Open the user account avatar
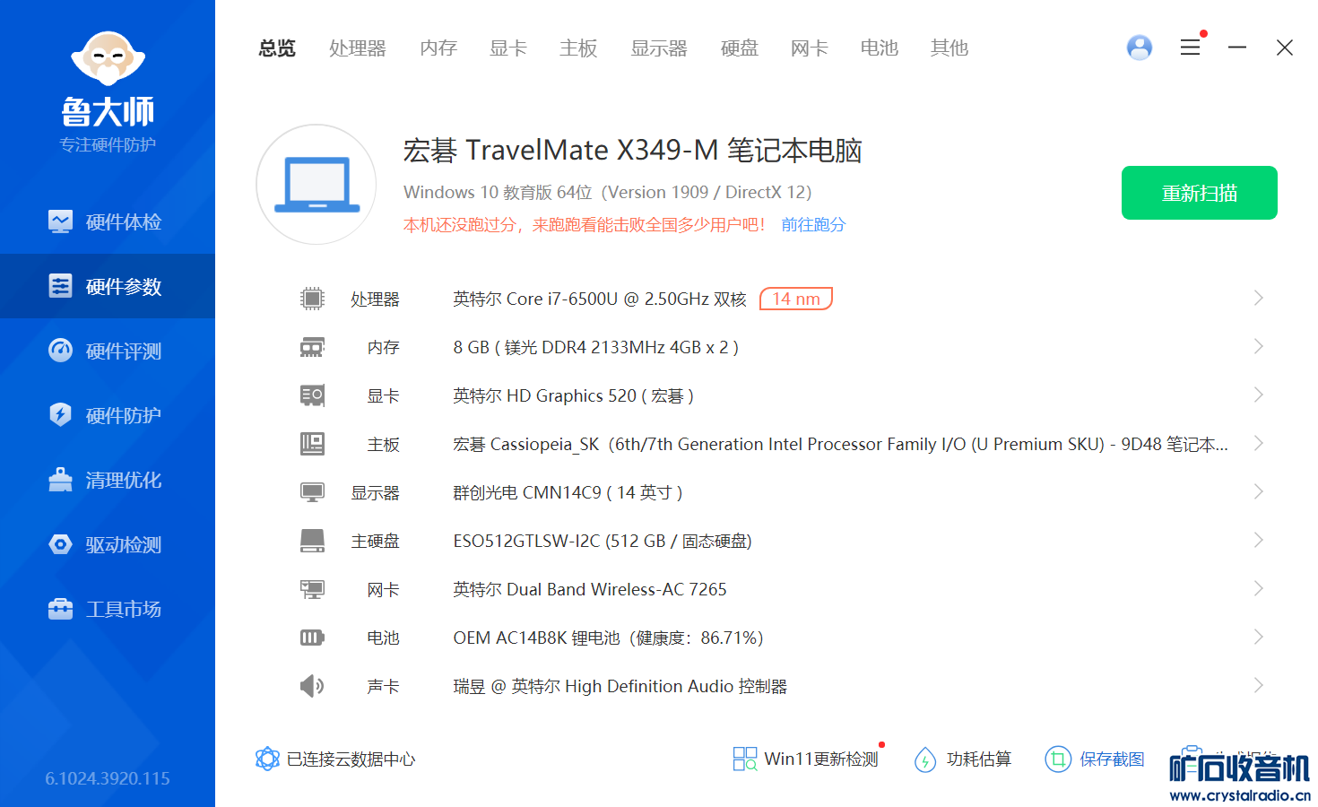The image size is (1318, 807). click(x=1140, y=48)
